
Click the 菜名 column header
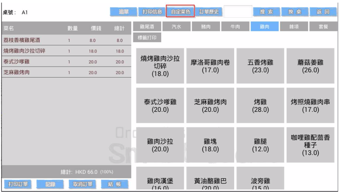point(9,28)
